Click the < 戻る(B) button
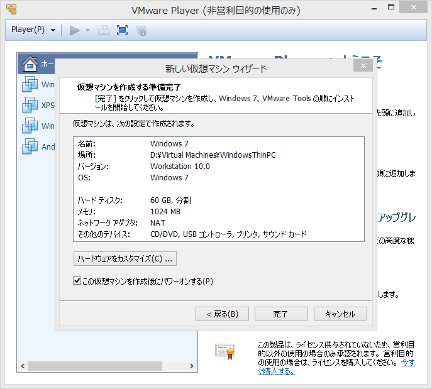 point(222,314)
